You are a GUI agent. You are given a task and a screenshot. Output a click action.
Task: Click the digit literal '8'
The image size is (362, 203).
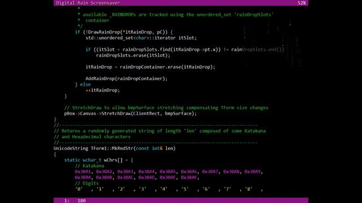click(248, 189)
